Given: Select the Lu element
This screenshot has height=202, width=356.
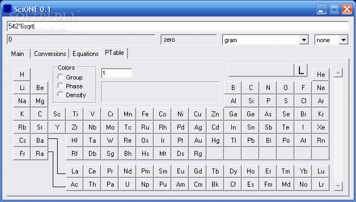Looking at the screenshot, I should coord(321,171).
